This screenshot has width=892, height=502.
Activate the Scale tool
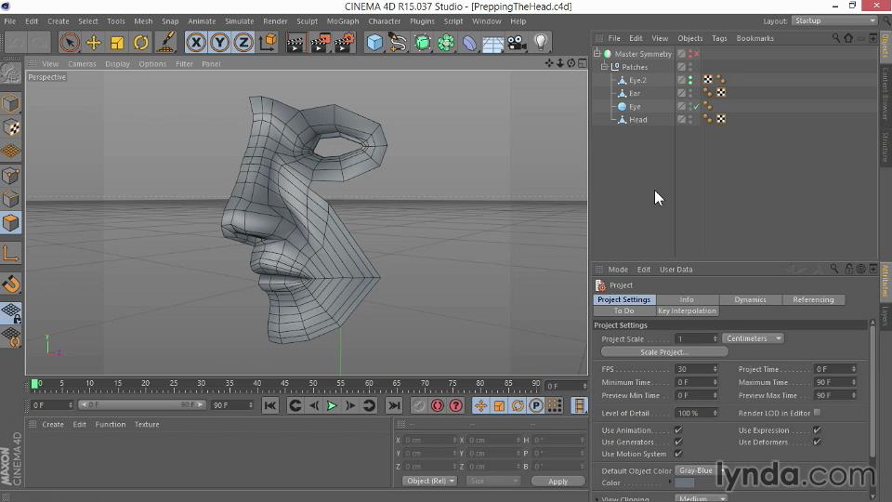(117, 43)
